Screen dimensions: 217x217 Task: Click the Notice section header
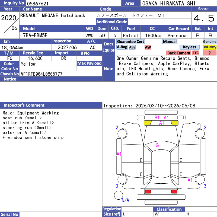point(10,79)
